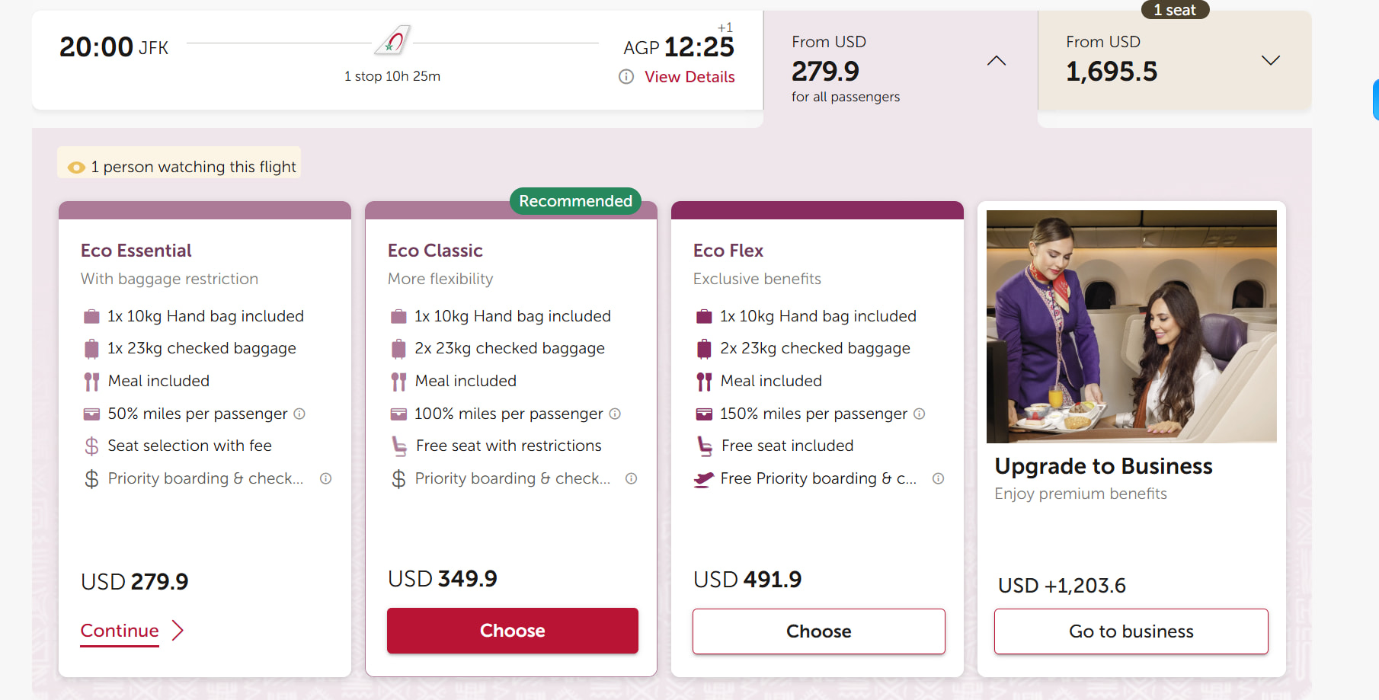Screen dimensions: 1379x700
Task: Open Eco Essential priority boarding info icon
Action: [x=325, y=478]
